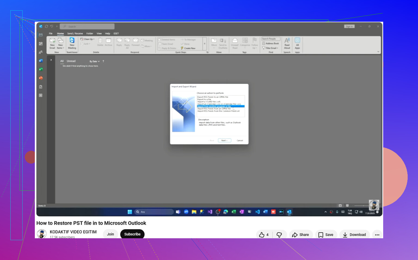Open PowerPoint from the Outlook sidebar

(x=41, y=78)
